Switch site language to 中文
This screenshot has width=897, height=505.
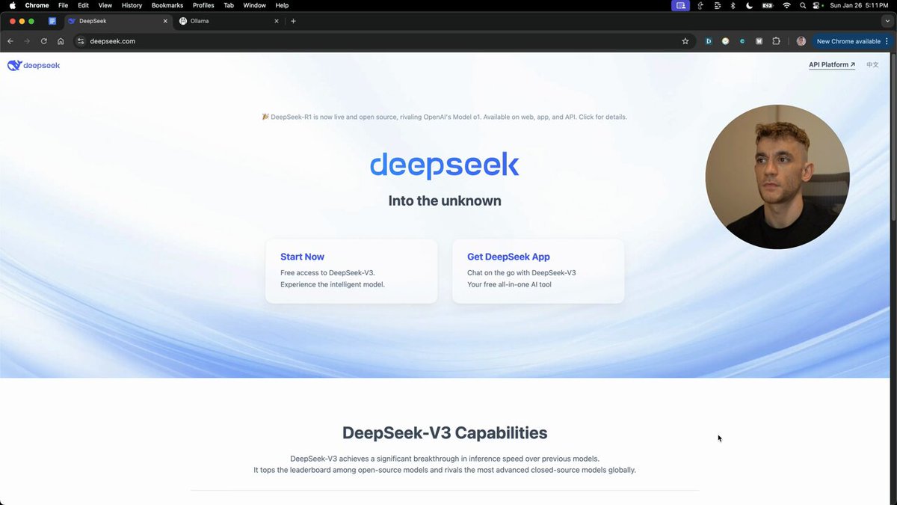click(x=872, y=65)
